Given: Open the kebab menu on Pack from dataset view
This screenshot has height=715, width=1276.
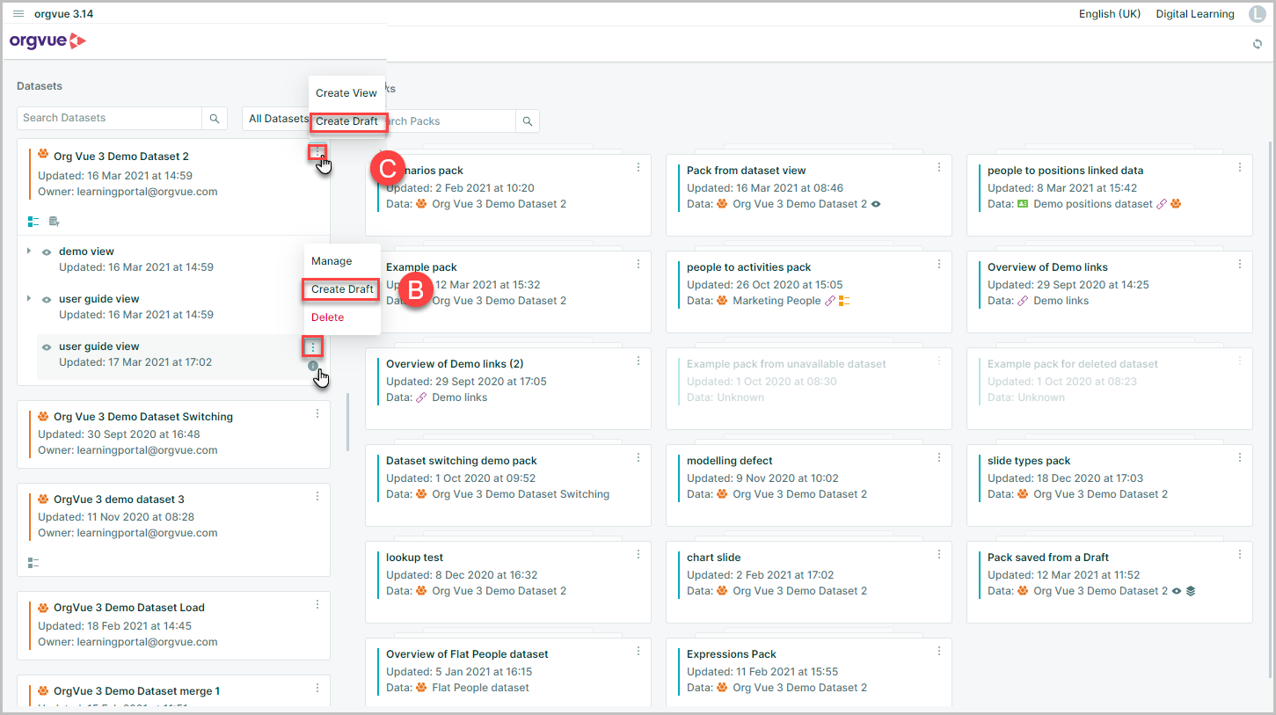Looking at the screenshot, I should tap(939, 167).
